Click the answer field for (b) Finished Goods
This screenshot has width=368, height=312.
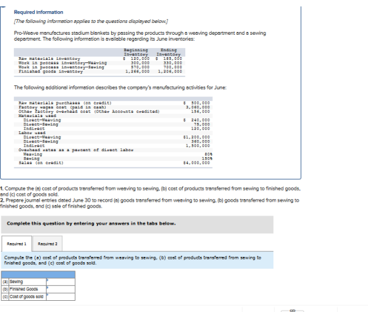60,289
